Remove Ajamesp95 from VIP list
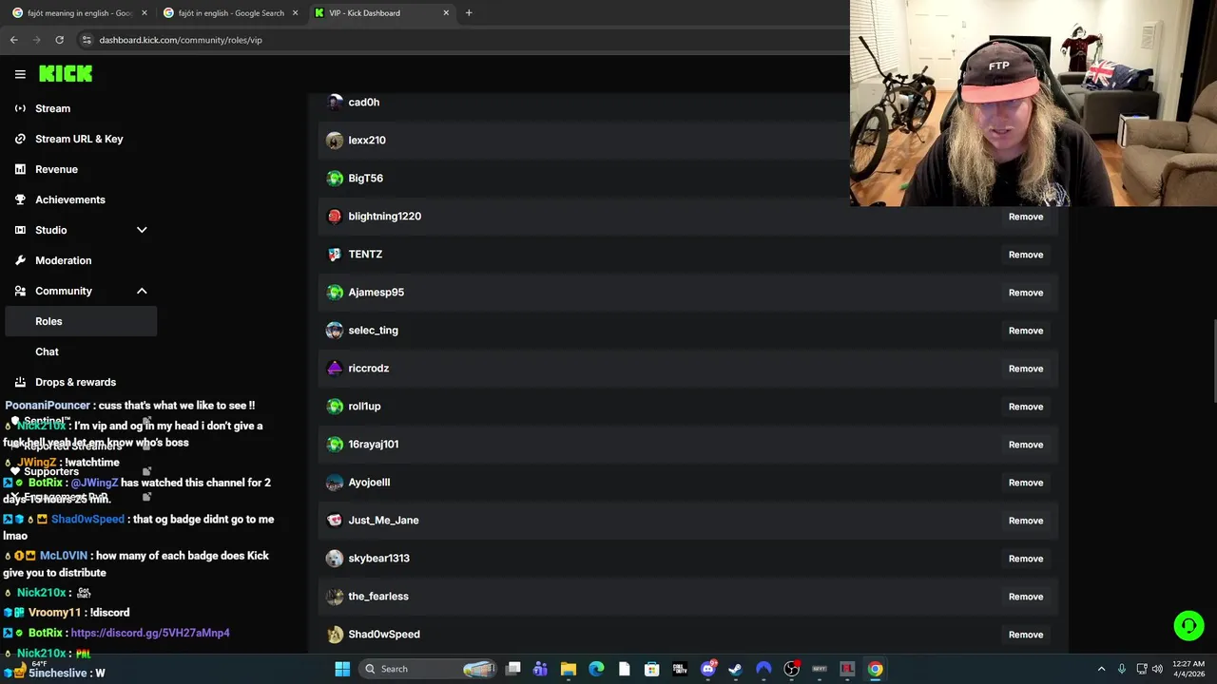The height and width of the screenshot is (684, 1217). point(1026,293)
